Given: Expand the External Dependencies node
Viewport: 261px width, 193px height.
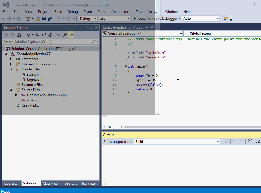Looking at the screenshot, I should coord(11,64).
